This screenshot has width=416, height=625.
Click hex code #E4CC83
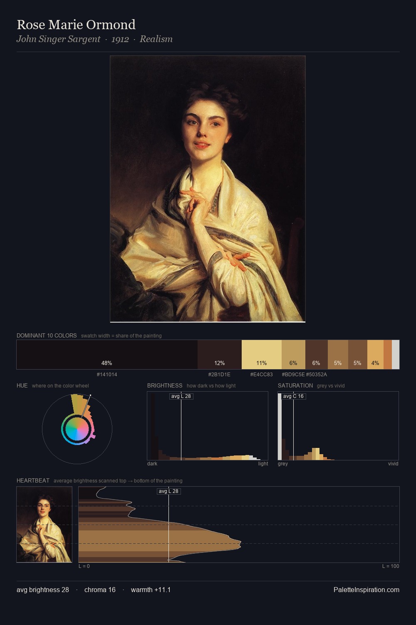point(261,375)
